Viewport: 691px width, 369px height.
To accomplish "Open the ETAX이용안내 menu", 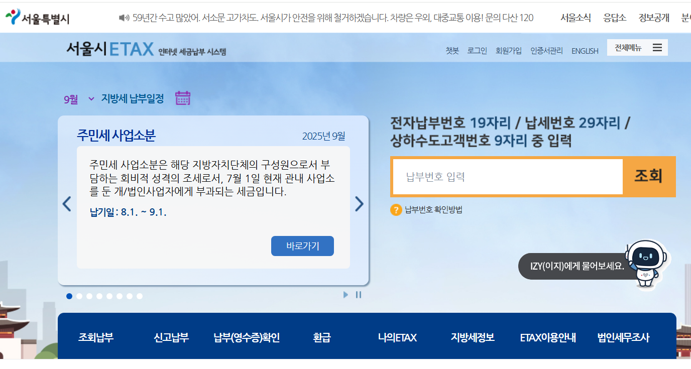I will (x=548, y=337).
